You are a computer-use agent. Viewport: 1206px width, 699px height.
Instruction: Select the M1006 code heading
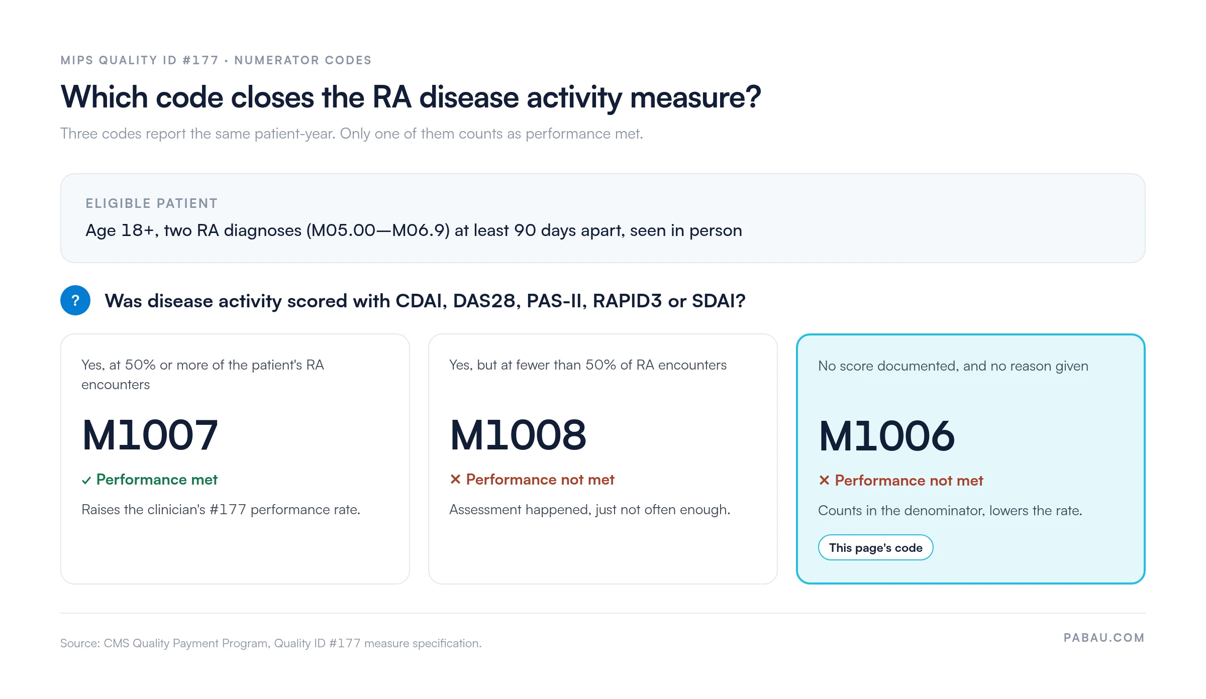886,436
